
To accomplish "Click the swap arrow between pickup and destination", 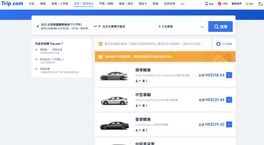I will click(x=95, y=26).
